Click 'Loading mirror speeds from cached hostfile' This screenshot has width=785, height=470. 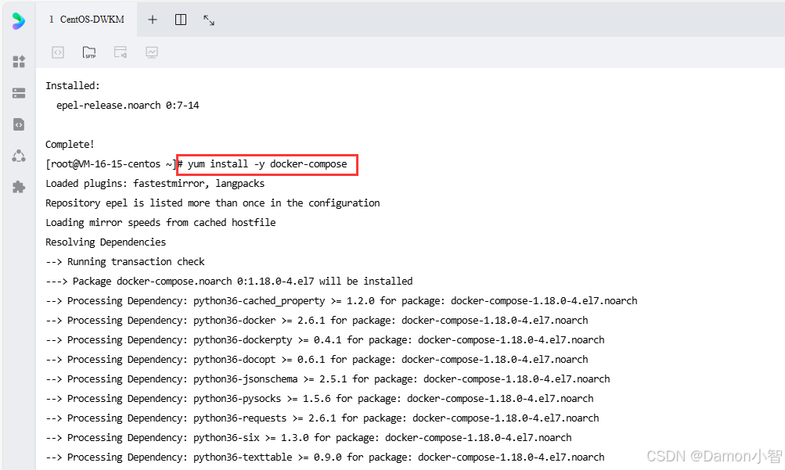pyautogui.click(x=160, y=223)
